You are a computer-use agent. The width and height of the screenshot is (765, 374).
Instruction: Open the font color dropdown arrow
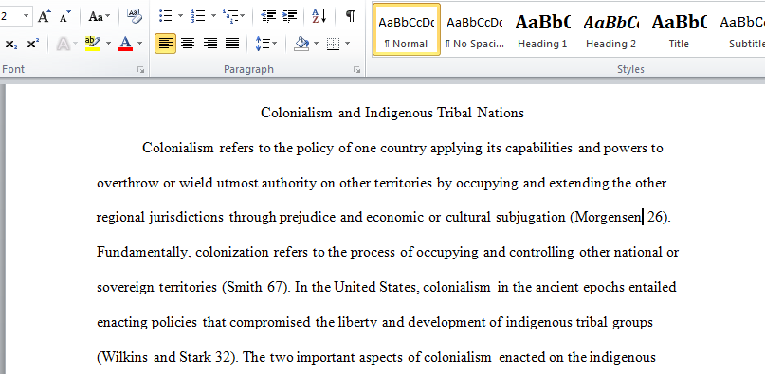[140, 44]
